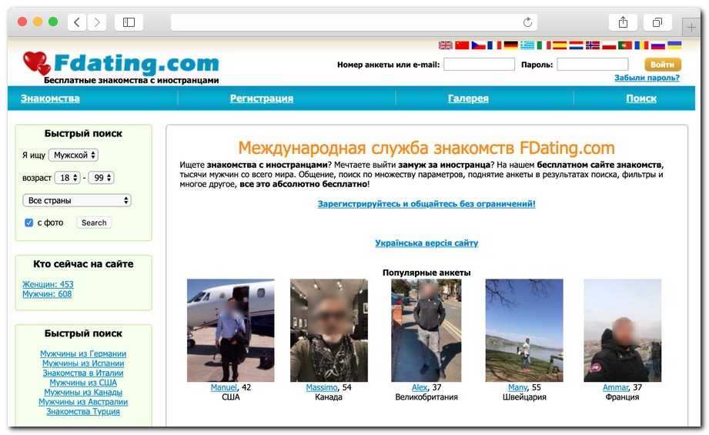Open the maximum age dropdown showing 99
The height and width of the screenshot is (435, 709).
(x=101, y=178)
